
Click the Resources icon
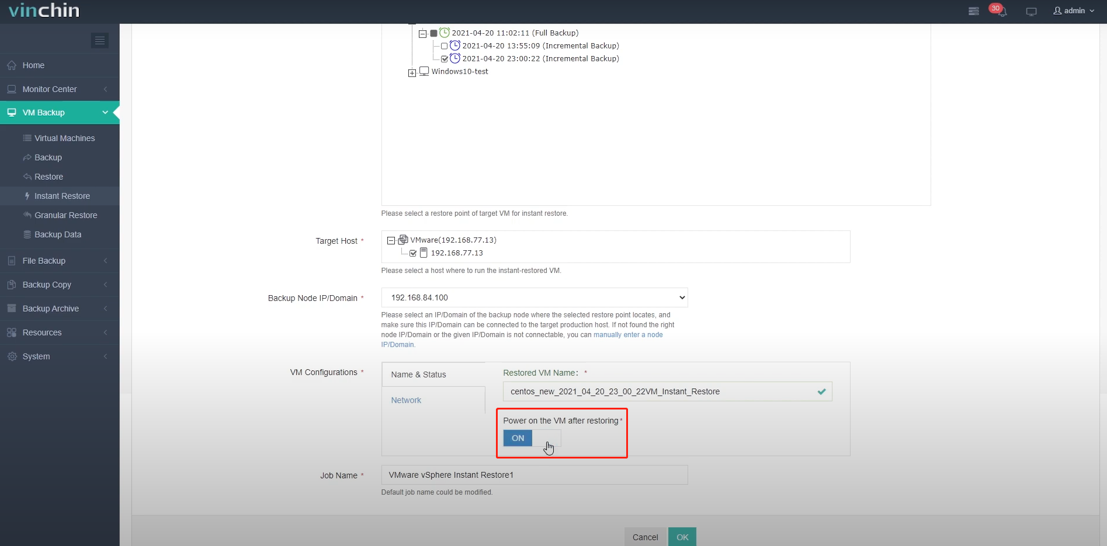click(x=12, y=332)
